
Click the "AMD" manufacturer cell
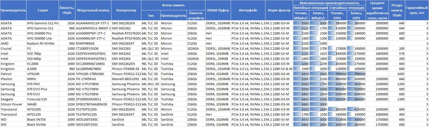pos(13,44)
